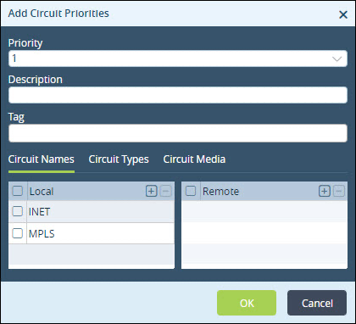Remove Local circuit using the minus icon
This screenshot has width=356, height=324.
pos(166,191)
